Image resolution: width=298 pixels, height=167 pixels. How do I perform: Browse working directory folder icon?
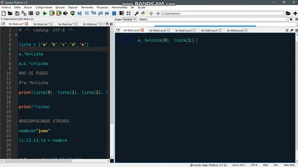(288, 13)
